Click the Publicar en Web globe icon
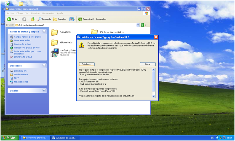 (11, 48)
